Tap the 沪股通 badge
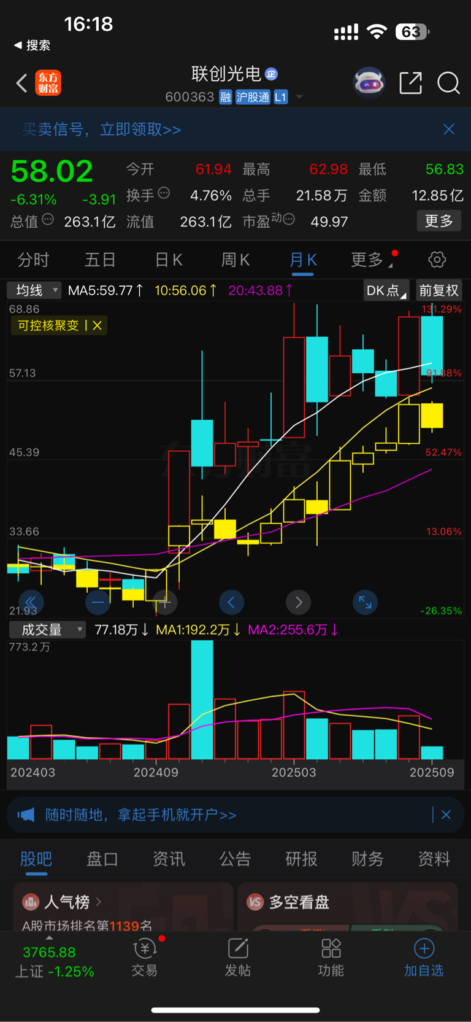 tap(253, 97)
